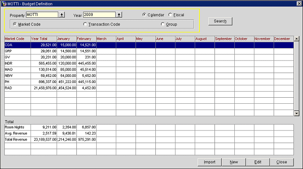Click the New button
Screen dimensions: 303x169
(234, 162)
